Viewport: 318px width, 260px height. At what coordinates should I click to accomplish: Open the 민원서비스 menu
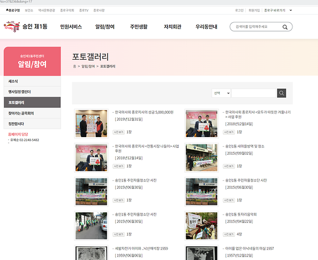tap(71, 27)
